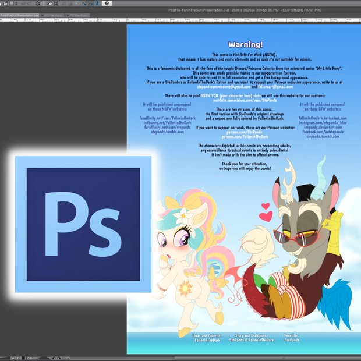The width and height of the screenshot is (361, 361).
Task: Toggle Snap to Grid
Action: [97, 3]
